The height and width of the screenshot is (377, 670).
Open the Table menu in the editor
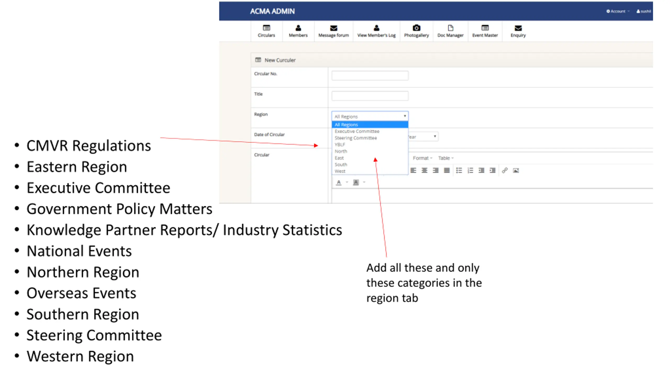[445, 158]
